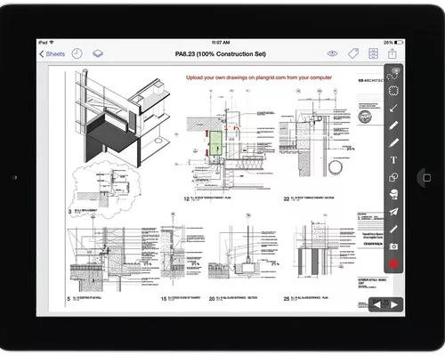
Task: Go to next sheet with right arrow
Action: [x=394, y=304]
